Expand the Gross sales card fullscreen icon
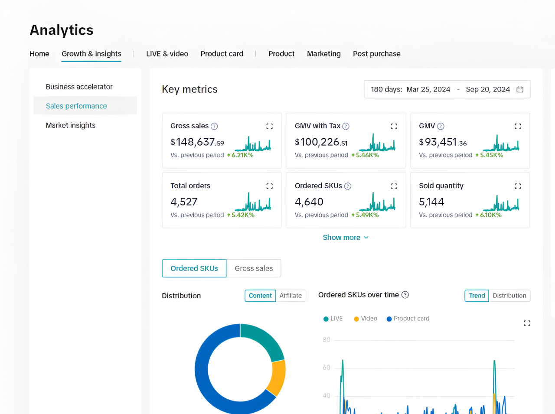This screenshot has width=555, height=414. point(270,126)
